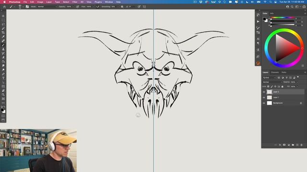Select the Magic Wand tool
The height and width of the screenshot is (172, 307).
(3, 28)
